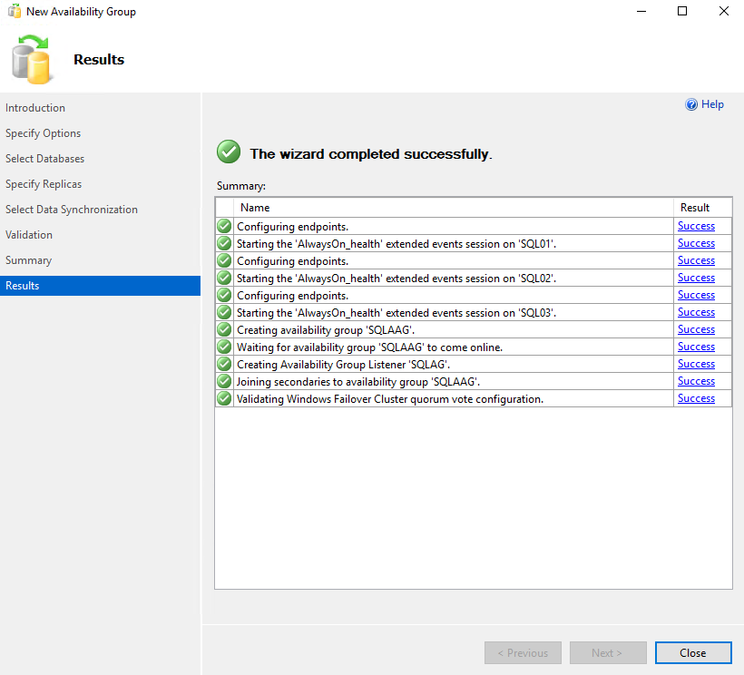Open the Specify Replicas step
This screenshot has width=744, height=675.
click(x=44, y=184)
